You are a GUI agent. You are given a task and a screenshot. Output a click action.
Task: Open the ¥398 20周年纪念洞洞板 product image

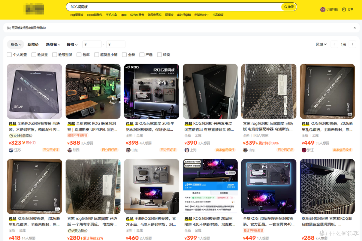(x=152, y=91)
